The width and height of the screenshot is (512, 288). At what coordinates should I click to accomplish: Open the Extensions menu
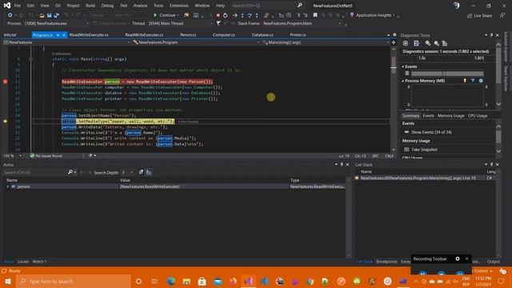[x=179, y=6]
